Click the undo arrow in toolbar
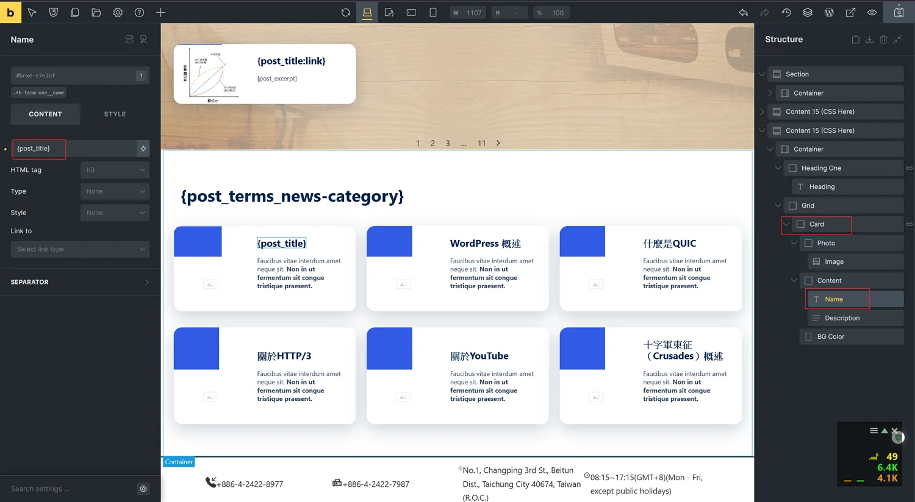 coord(743,12)
